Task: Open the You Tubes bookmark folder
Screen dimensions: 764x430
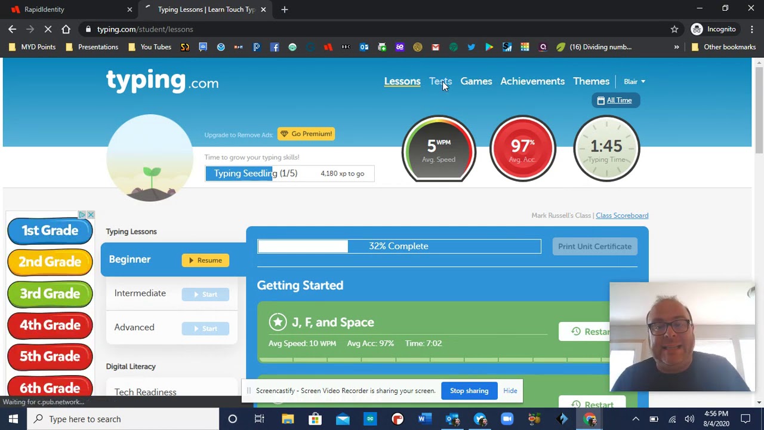Action: (x=150, y=47)
